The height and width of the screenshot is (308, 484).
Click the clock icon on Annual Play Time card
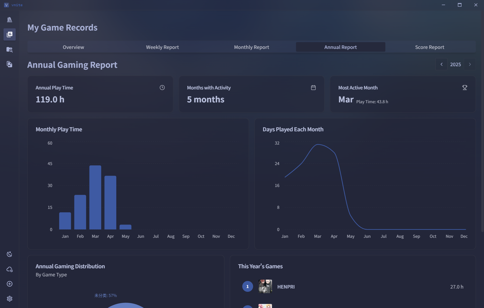coord(162,88)
